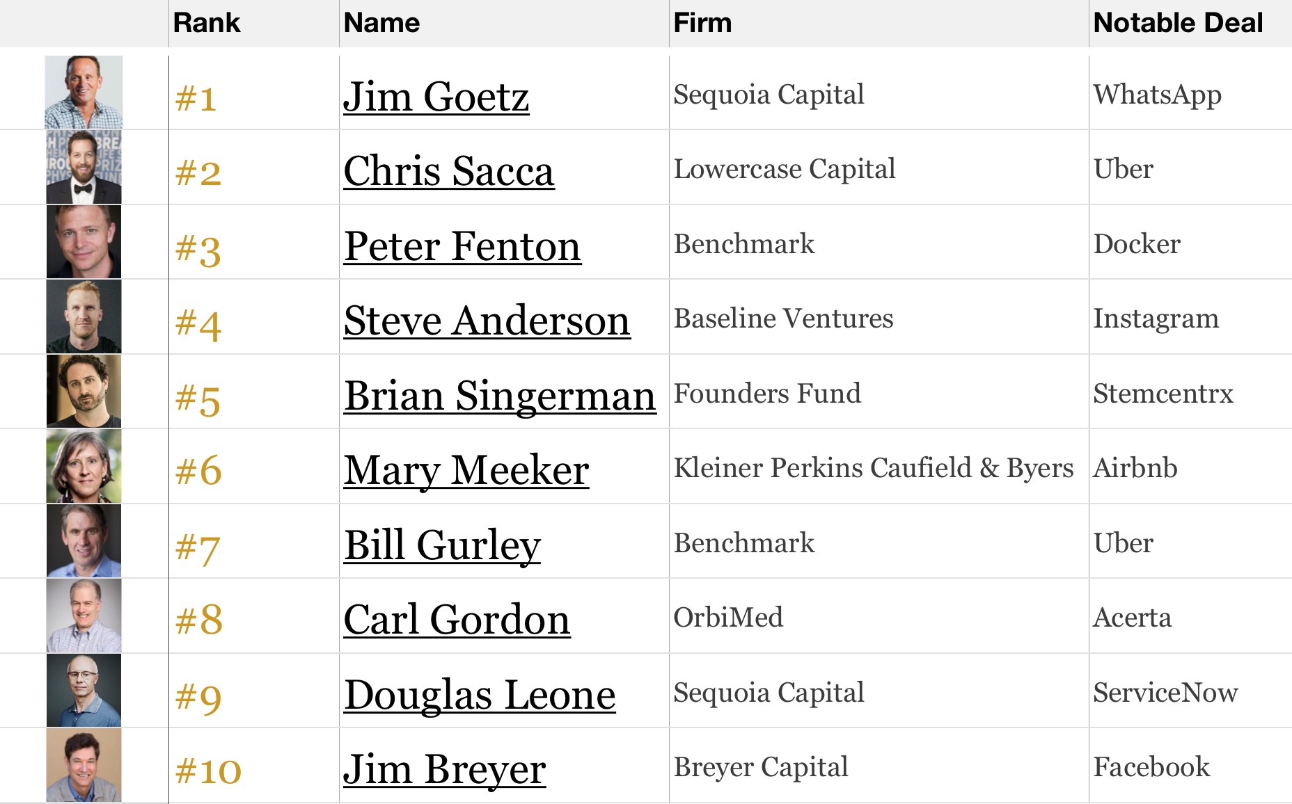Open Peter Fenton's profile link
Image resolution: width=1292 pixels, height=804 pixels.
[x=462, y=246]
